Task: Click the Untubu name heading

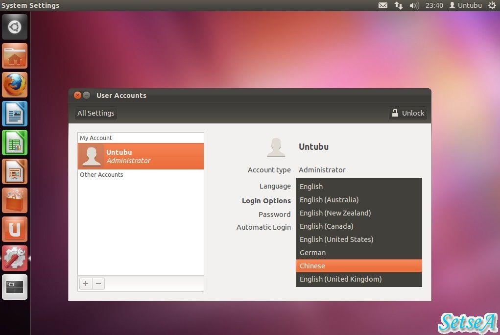Action: click(313, 147)
